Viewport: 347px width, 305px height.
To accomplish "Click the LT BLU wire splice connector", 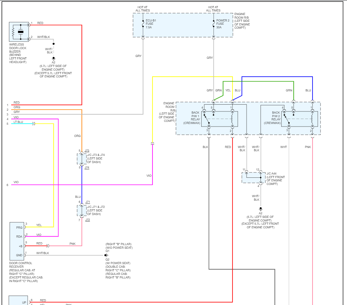I will coord(34,124).
